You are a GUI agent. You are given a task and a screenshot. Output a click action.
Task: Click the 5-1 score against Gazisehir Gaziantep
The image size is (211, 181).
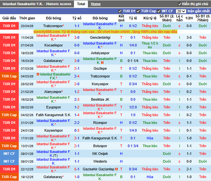pyautogui.click(x=77, y=169)
